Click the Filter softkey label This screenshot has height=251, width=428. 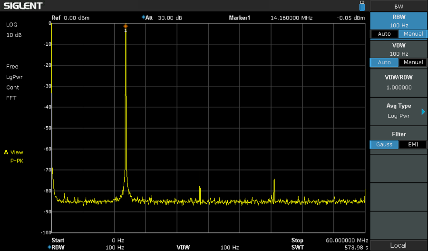pyautogui.click(x=399, y=134)
